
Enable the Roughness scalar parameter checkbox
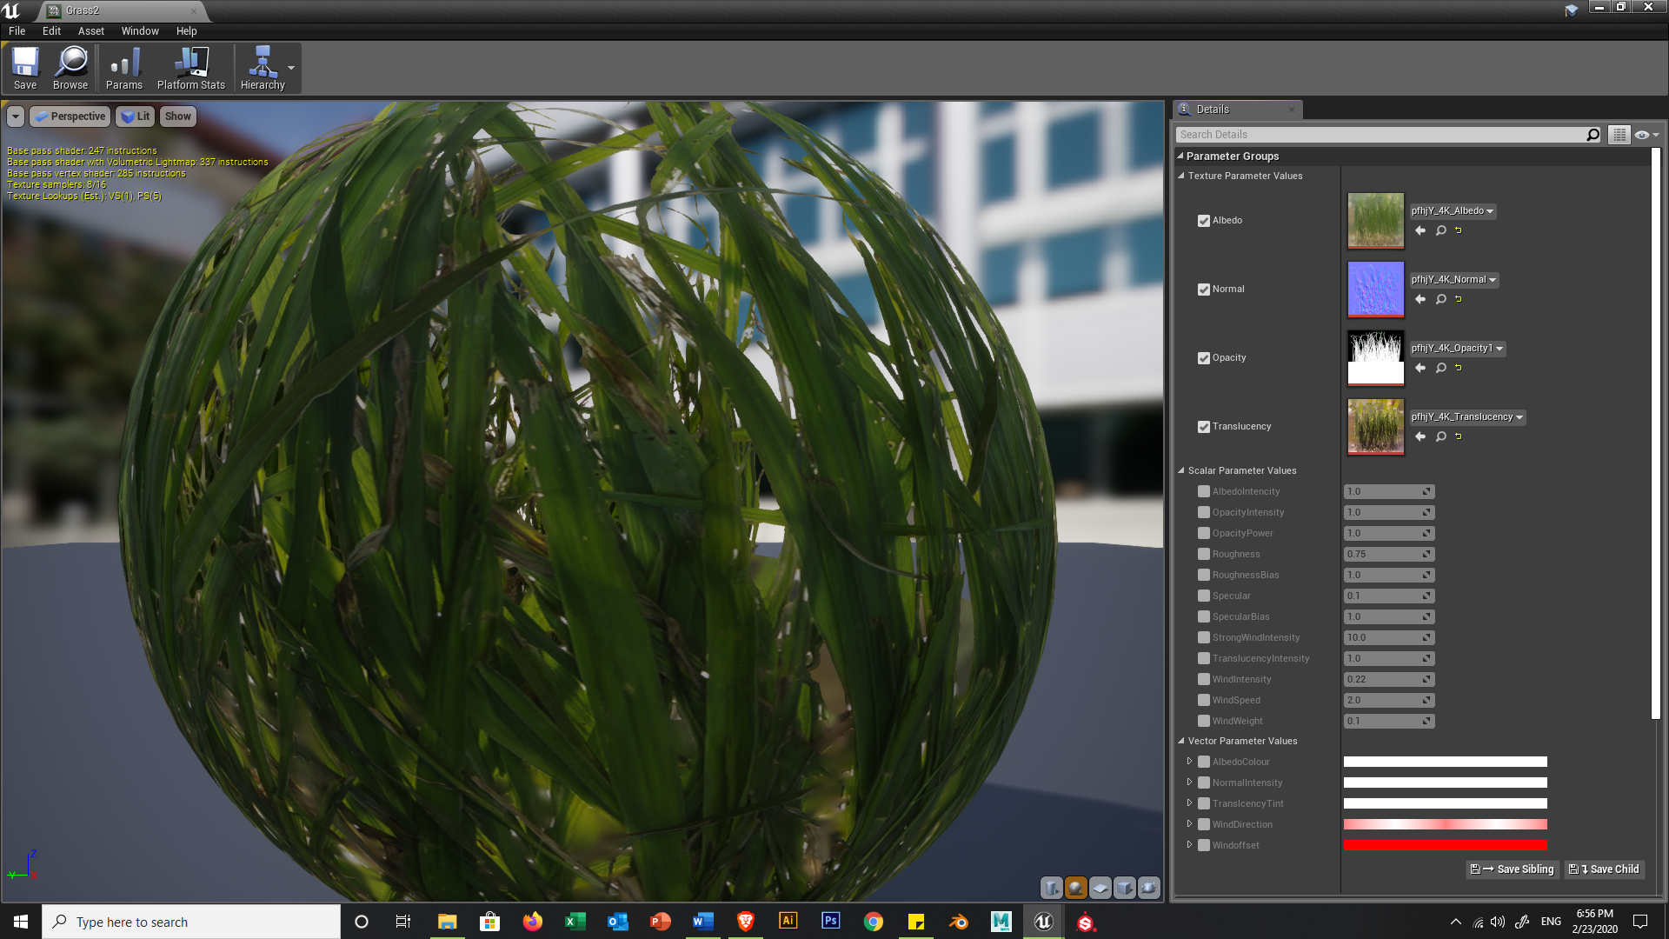click(1204, 554)
